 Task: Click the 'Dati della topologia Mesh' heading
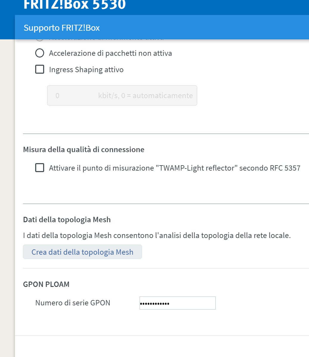click(x=67, y=220)
